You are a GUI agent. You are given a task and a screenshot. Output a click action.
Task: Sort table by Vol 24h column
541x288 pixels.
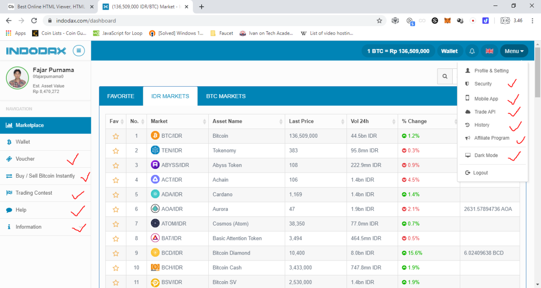(372, 121)
